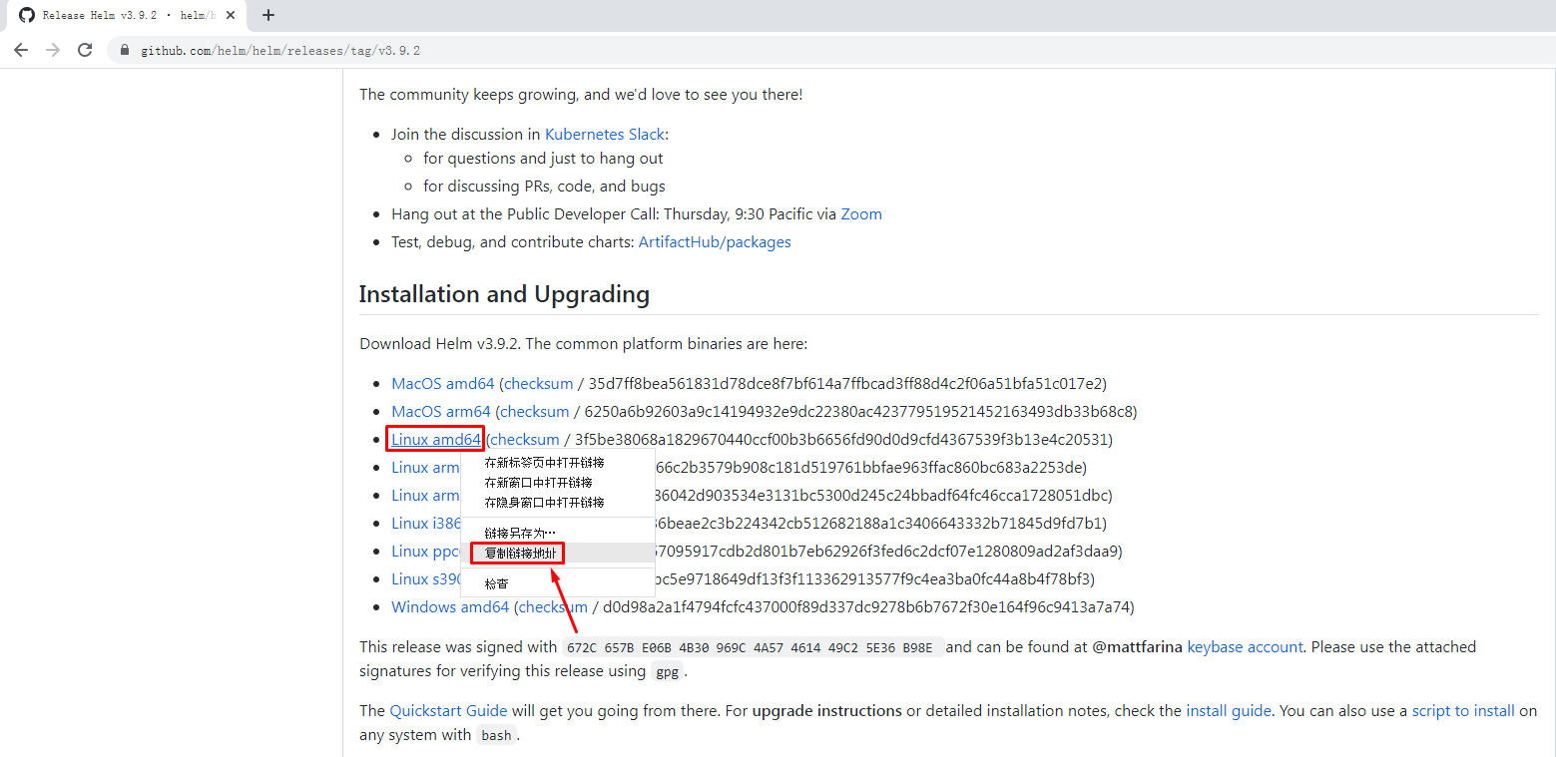Open the keybase account link

1245,646
